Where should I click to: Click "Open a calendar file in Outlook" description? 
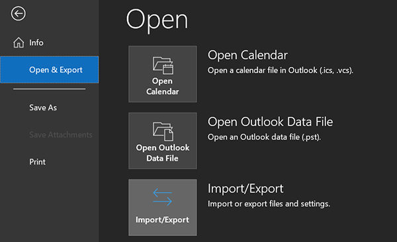pos(281,70)
